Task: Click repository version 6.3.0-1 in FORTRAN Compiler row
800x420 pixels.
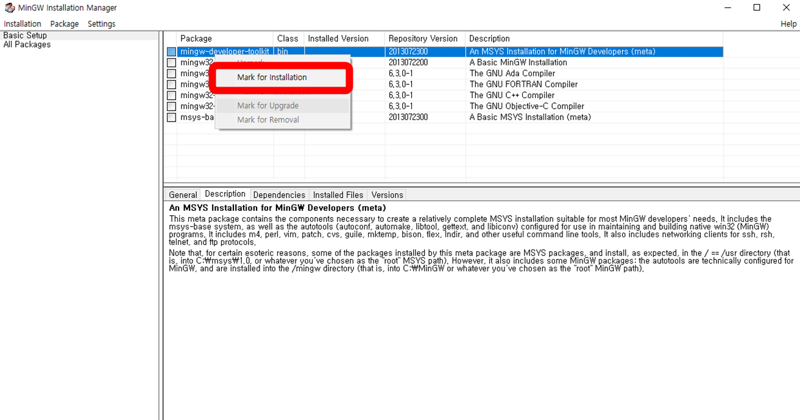Action: point(401,85)
